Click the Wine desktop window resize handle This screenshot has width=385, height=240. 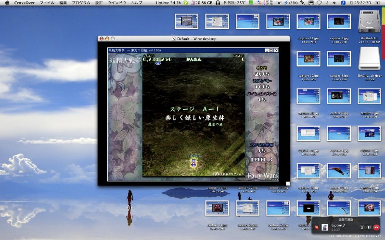[288, 183]
